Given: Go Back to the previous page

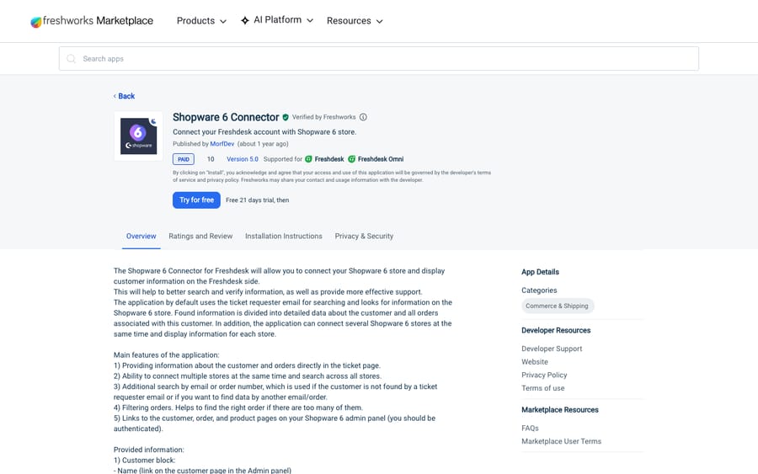Looking at the screenshot, I should point(126,96).
